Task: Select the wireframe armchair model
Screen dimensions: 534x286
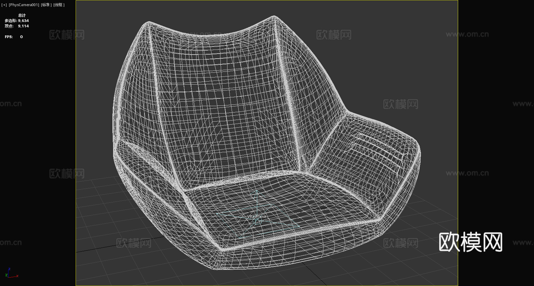Action: (267, 143)
